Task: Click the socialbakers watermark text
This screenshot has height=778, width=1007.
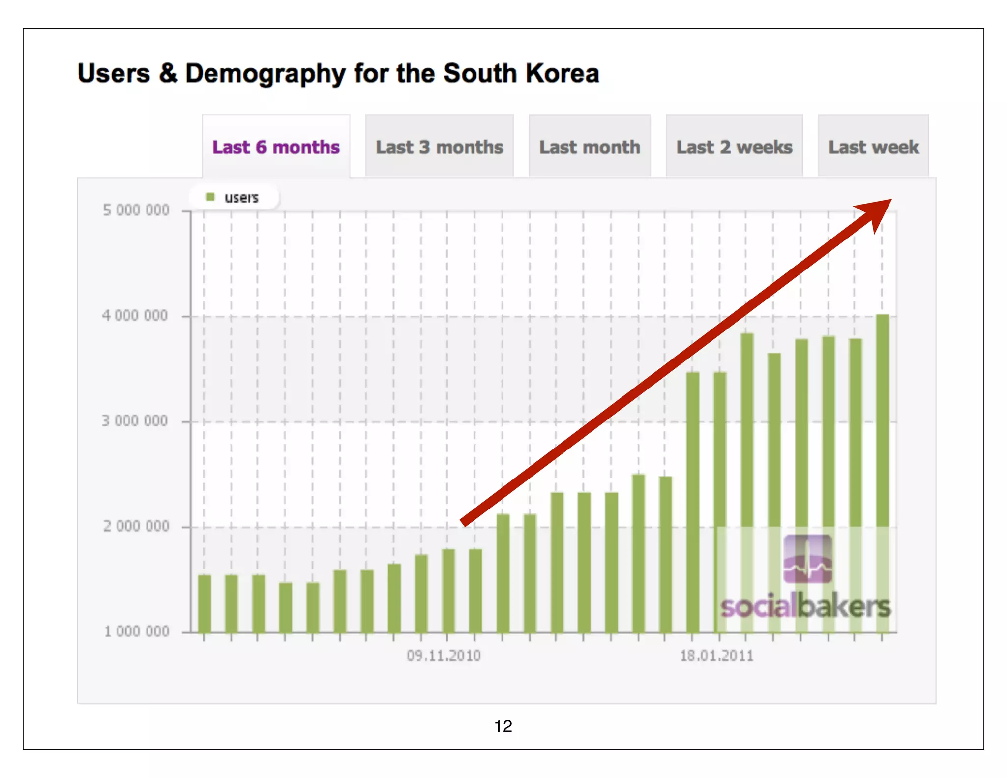Action: pyautogui.click(x=805, y=606)
